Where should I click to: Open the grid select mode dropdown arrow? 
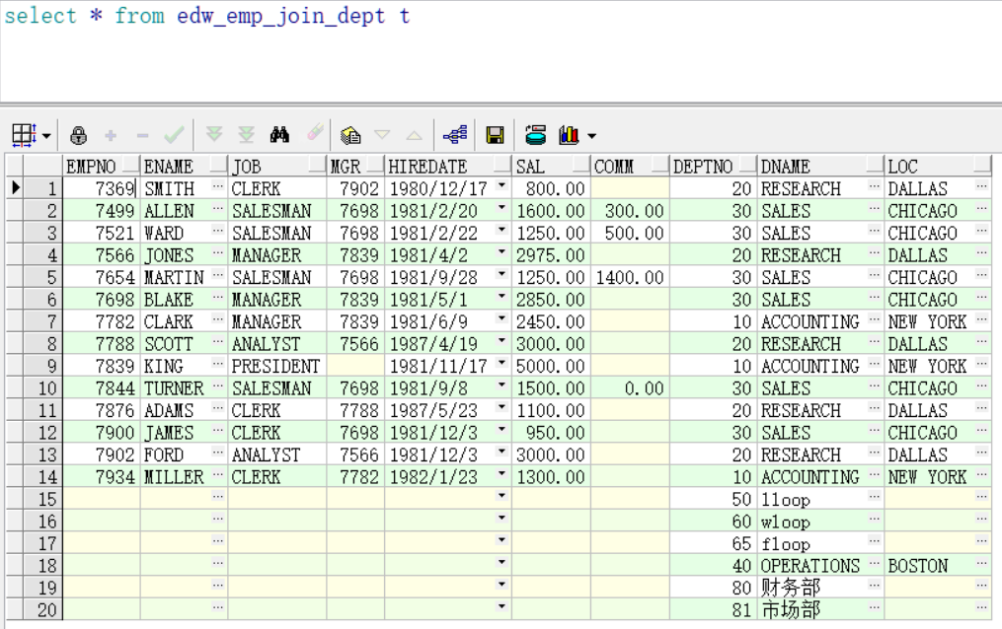pos(46,136)
